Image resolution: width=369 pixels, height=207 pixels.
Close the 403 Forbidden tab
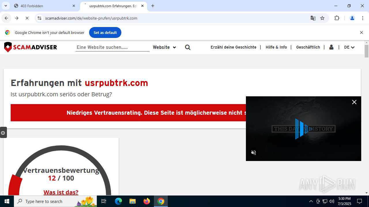(74, 6)
